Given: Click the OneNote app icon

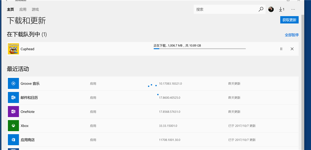Looking at the screenshot, I should pyautogui.click(x=13, y=112).
